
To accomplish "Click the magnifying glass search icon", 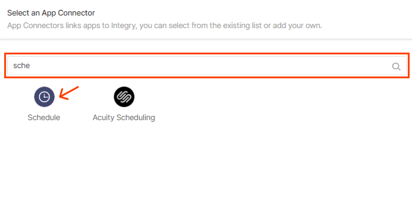I will pyautogui.click(x=396, y=66).
